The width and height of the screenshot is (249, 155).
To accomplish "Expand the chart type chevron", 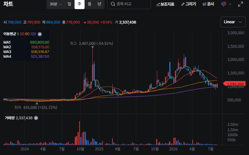I will click(x=230, y=4).
